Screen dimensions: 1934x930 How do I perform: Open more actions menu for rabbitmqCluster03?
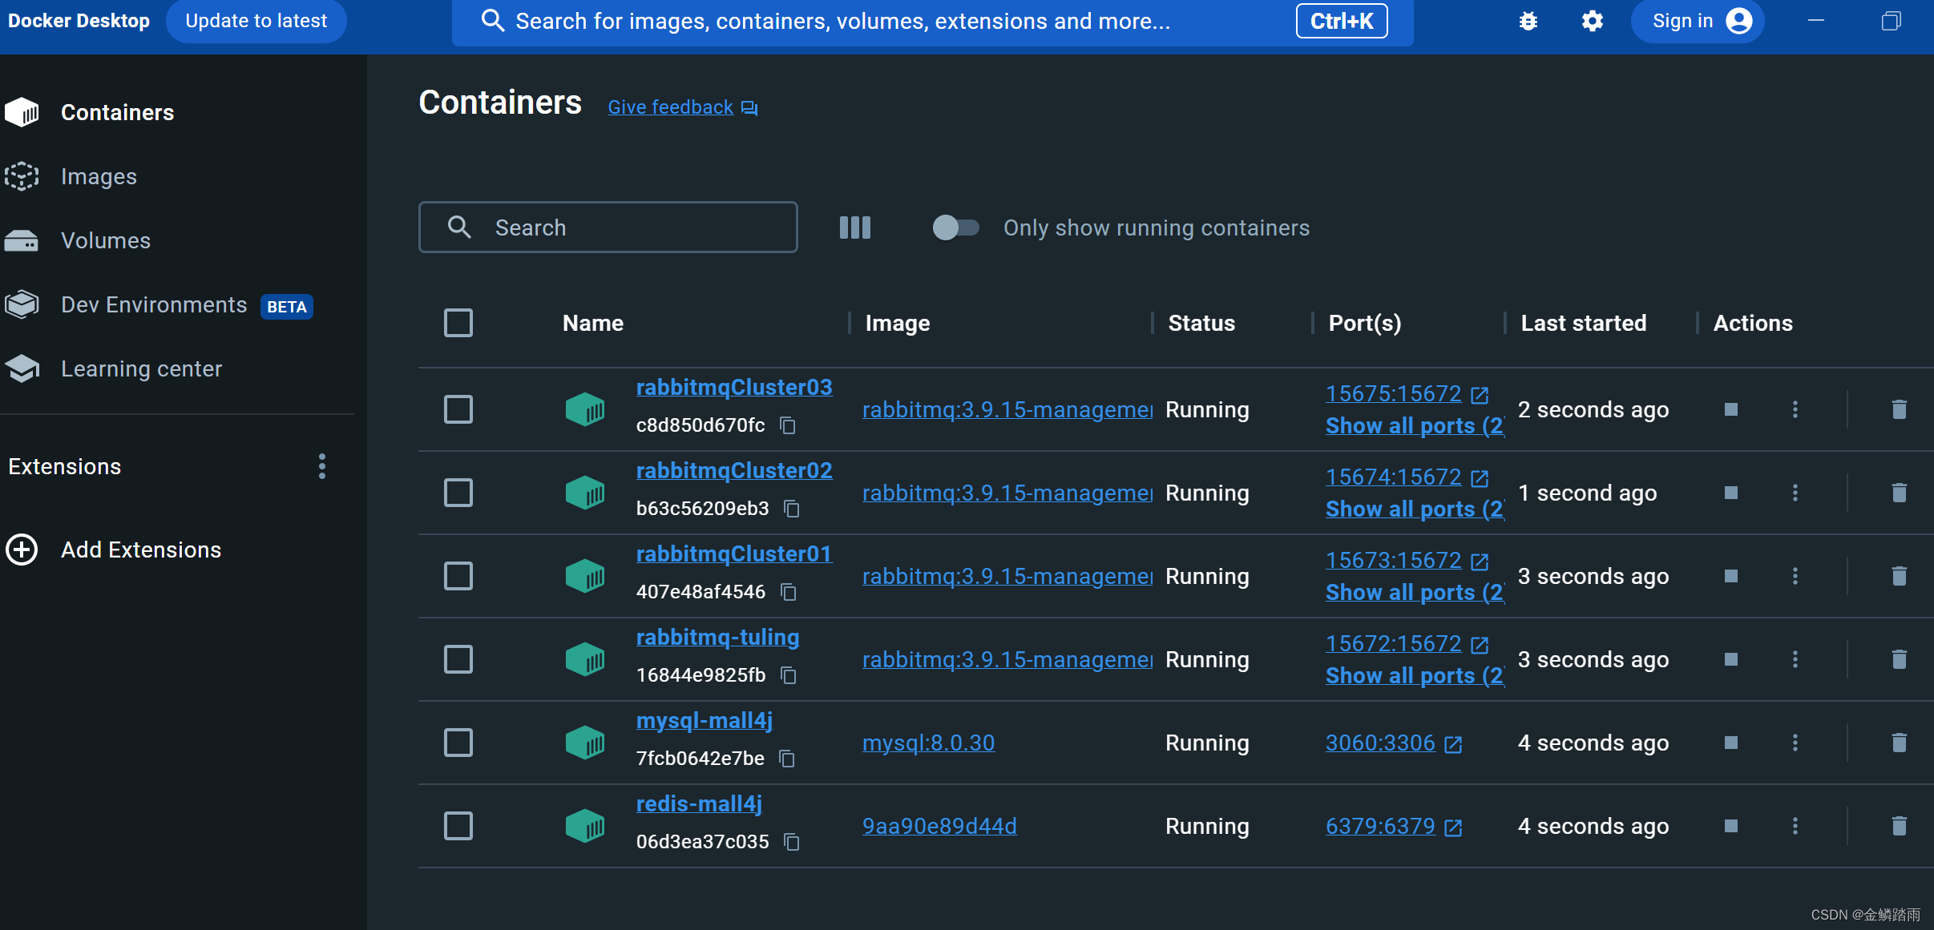pyautogui.click(x=1795, y=409)
